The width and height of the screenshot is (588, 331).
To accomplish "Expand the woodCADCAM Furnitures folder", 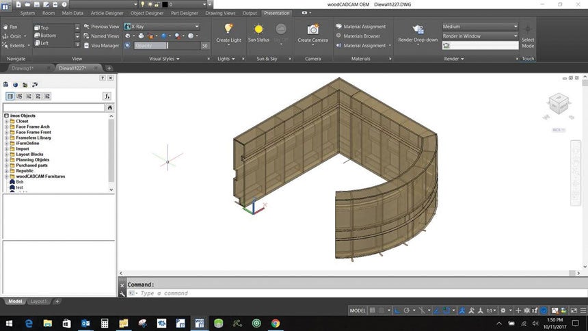I will pos(6,176).
